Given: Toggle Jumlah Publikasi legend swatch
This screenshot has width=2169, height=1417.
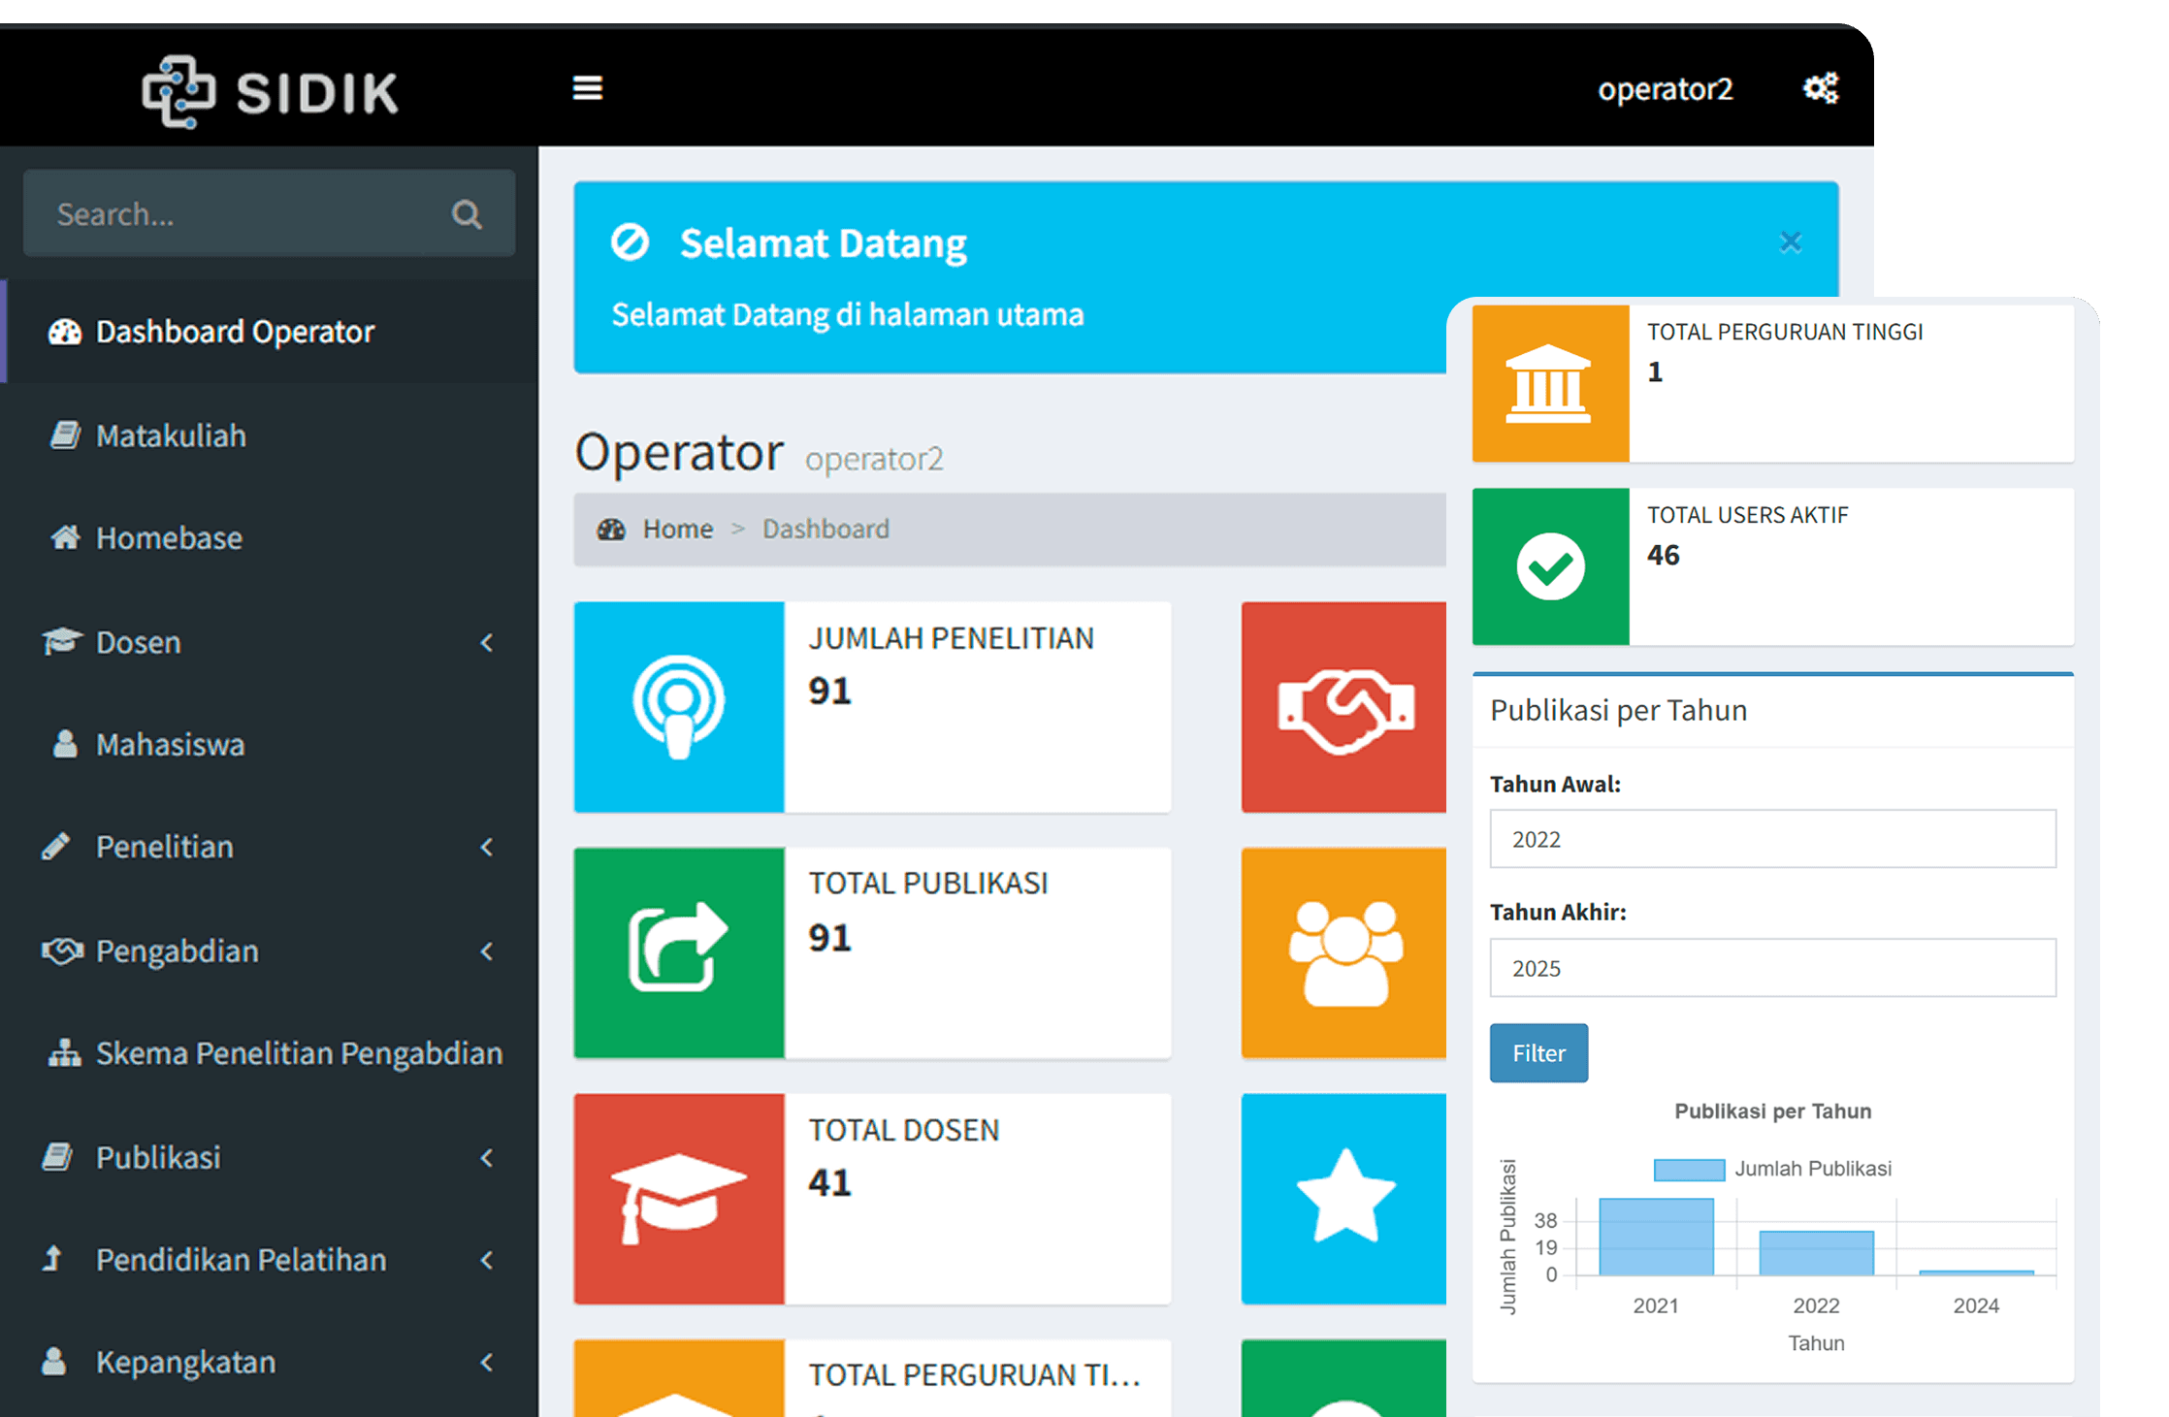Looking at the screenshot, I should pos(1689,1169).
